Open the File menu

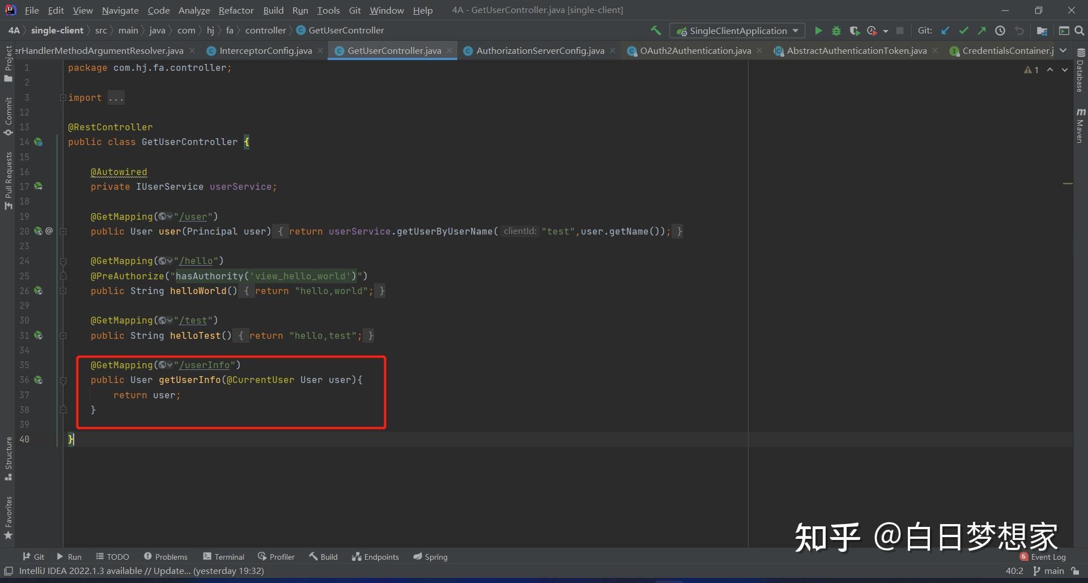coord(32,10)
